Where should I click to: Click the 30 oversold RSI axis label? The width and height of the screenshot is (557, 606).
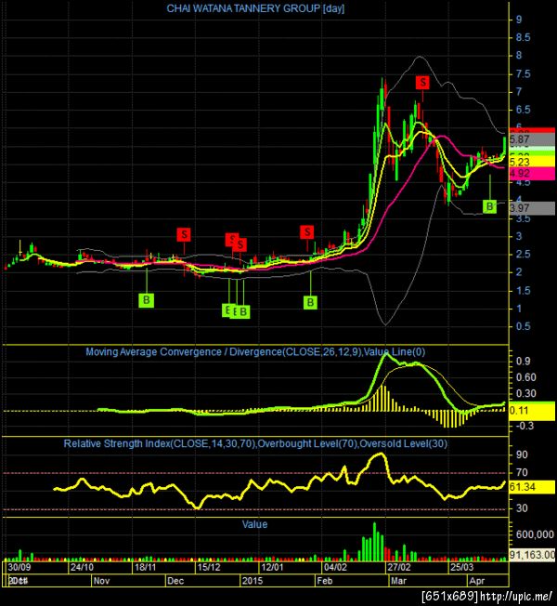[522, 508]
